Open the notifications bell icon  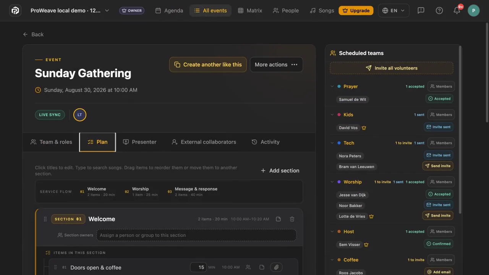tap(457, 11)
